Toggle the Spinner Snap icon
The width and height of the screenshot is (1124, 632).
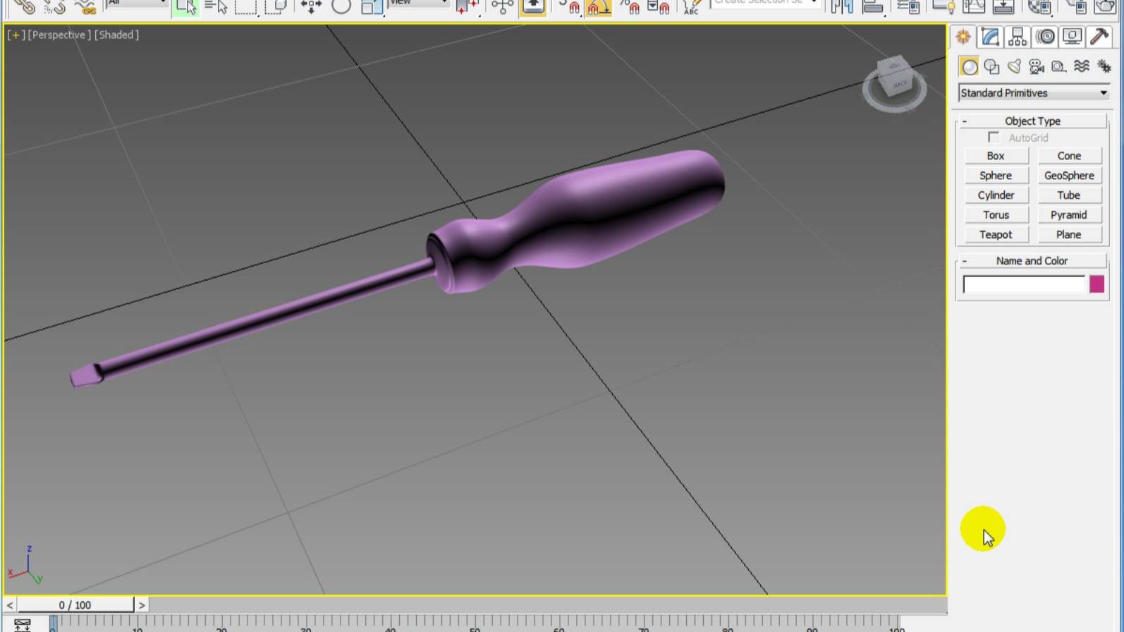point(659,6)
